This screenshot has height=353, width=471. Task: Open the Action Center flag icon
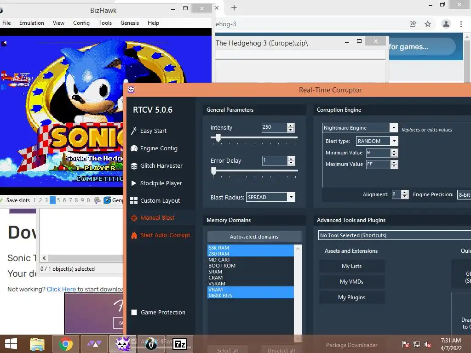coord(405,344)
